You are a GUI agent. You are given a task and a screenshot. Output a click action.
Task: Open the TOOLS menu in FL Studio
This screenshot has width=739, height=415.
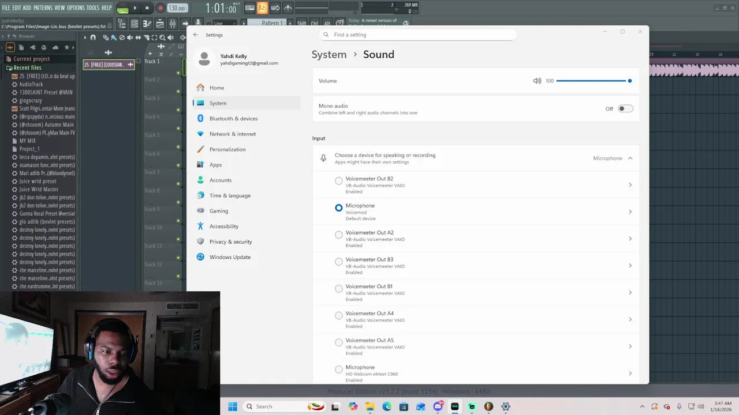coord(93,7)
